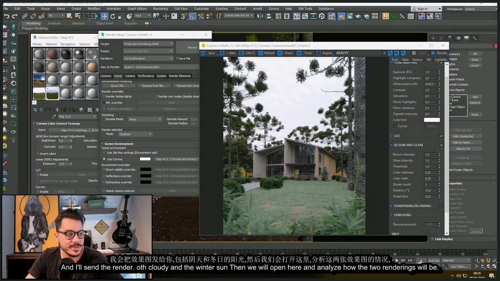Toggle the Mtl. override checkbox
500x281 pixels.
pyautogui.click(x=104, y=102)
